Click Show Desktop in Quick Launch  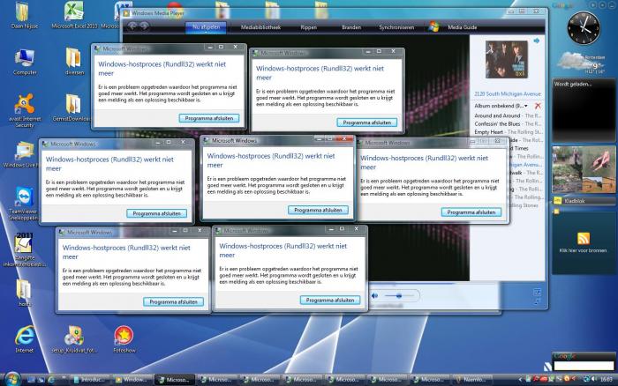pyautogui.click(x=31, y=380)
